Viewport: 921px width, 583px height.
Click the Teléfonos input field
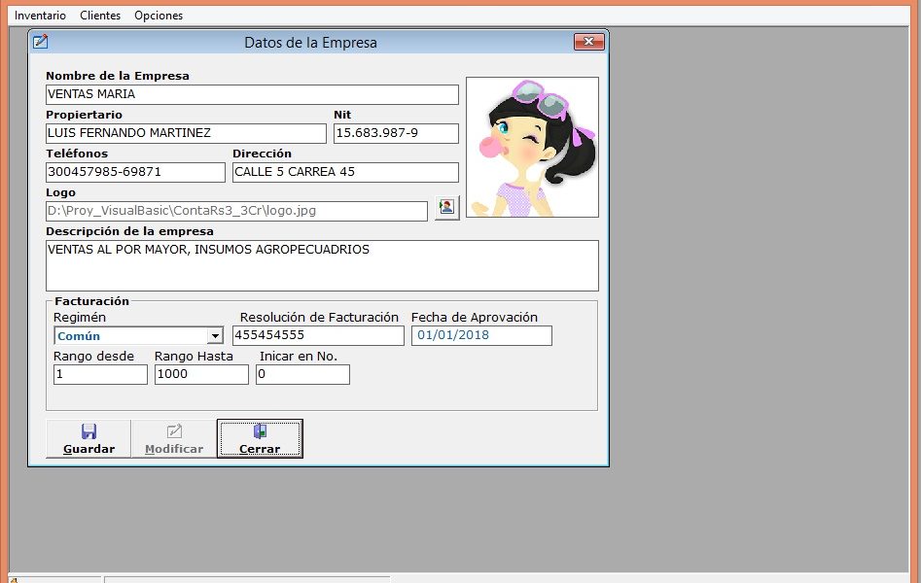(135, 172)
